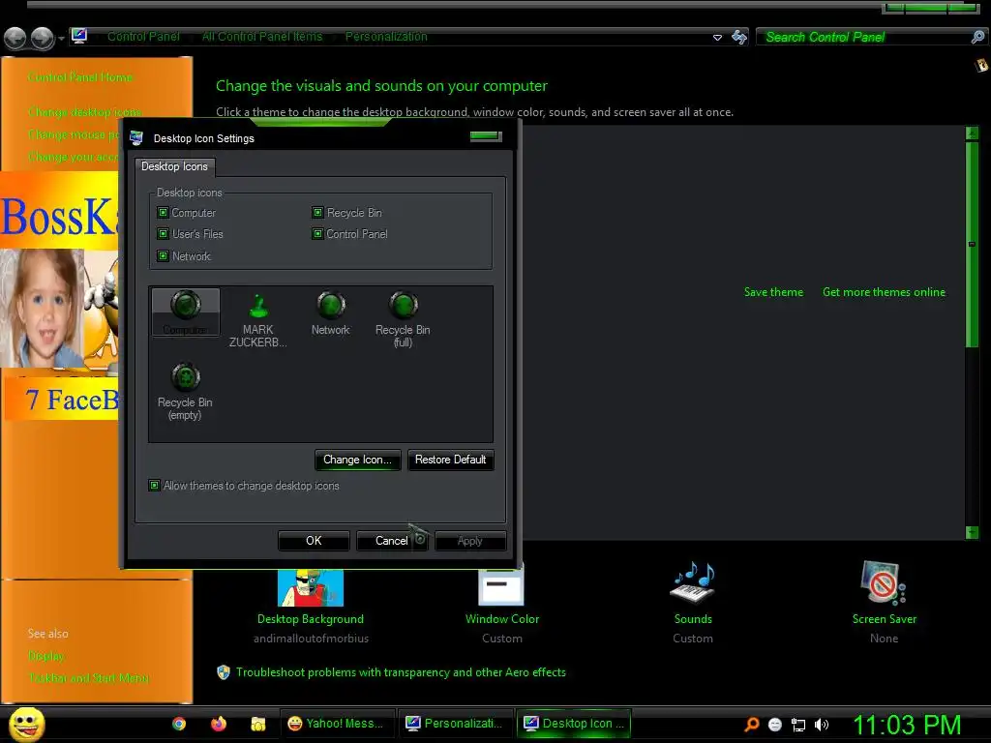Image resolution: width=991 pixels, height=743 pixels.
Task: Click the smiley tray icon
Action: click(775, 725)
